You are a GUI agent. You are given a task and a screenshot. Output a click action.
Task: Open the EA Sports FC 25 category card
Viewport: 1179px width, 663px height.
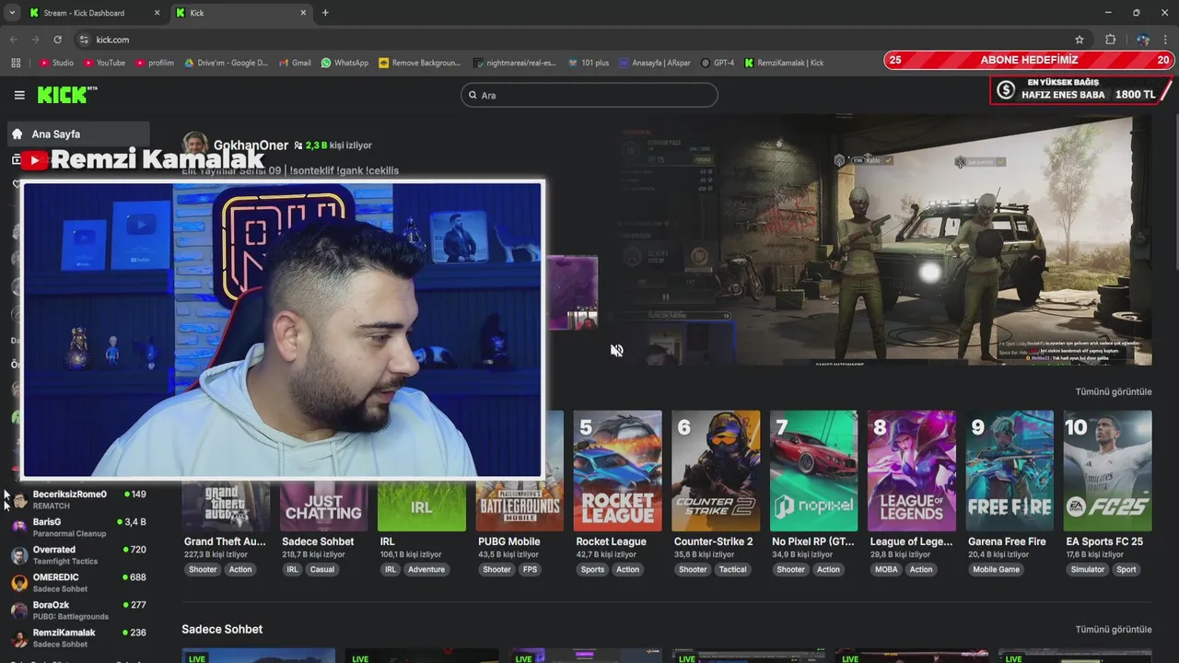click(x=1107, y=471)
